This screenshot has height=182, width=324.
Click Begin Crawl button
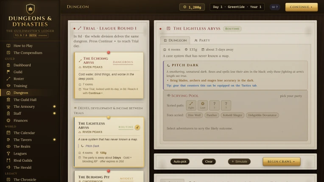click(x=282, y=162)
